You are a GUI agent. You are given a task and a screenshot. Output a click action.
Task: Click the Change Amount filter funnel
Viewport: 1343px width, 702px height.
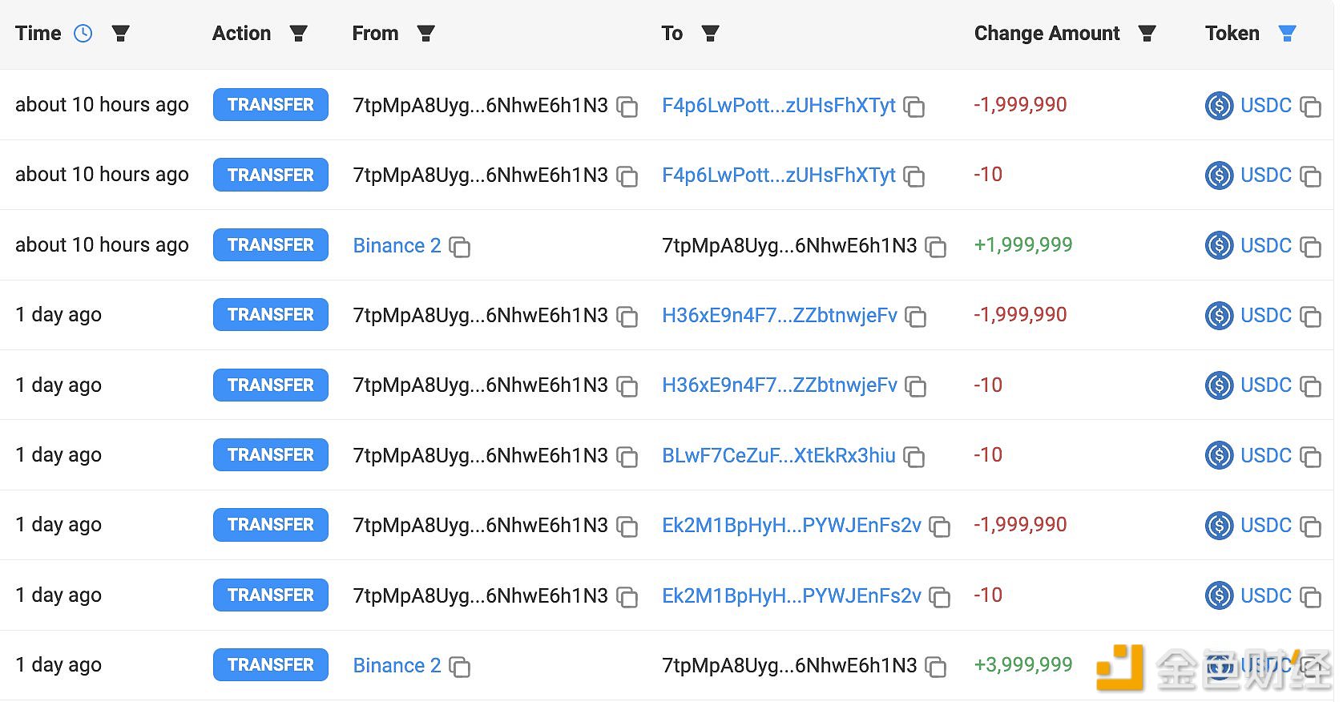[1147, 34]
